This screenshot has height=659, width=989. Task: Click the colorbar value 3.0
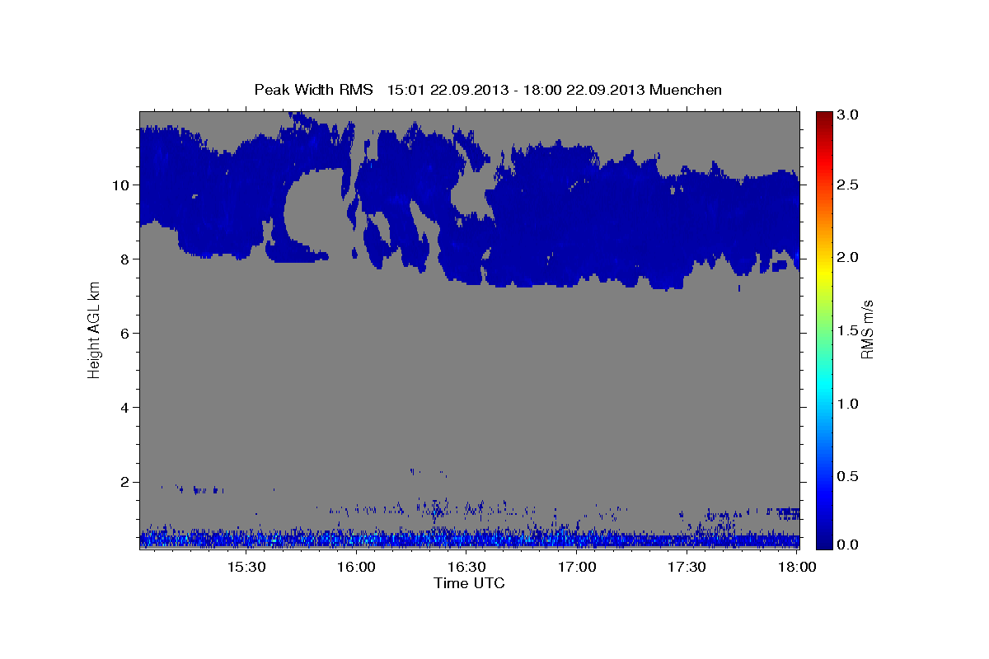coord(850,115)
